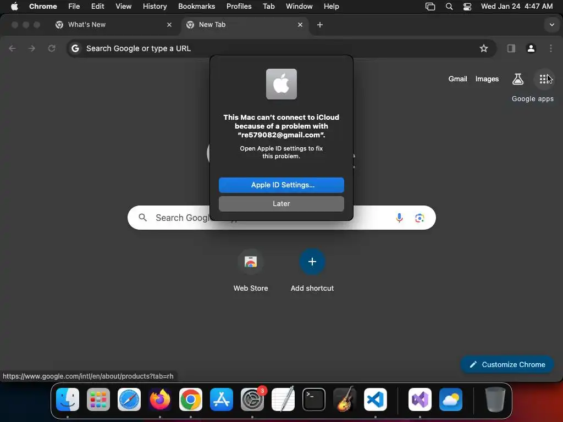Dismiss the dialog with Later button
Viewport: 563px width, 422px height.
coord(281,204)
